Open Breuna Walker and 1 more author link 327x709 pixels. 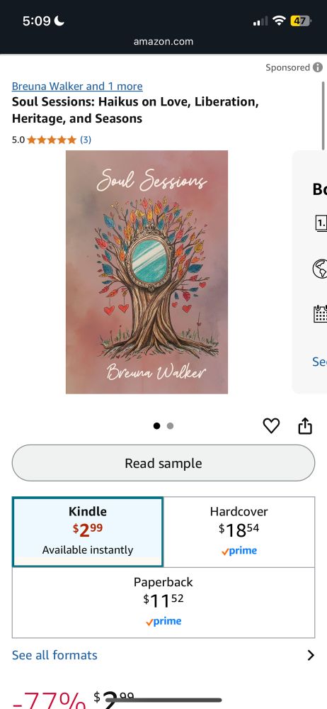(77, 86)
